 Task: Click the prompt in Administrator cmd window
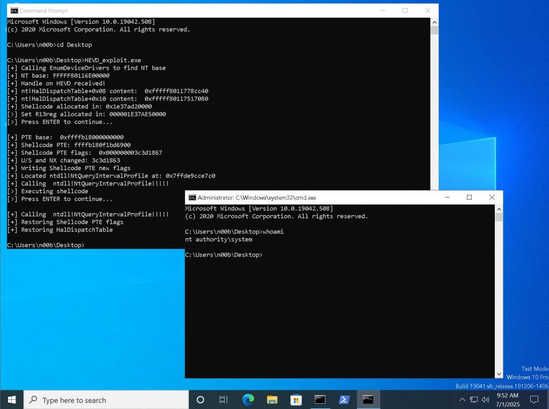click(224, 255)
